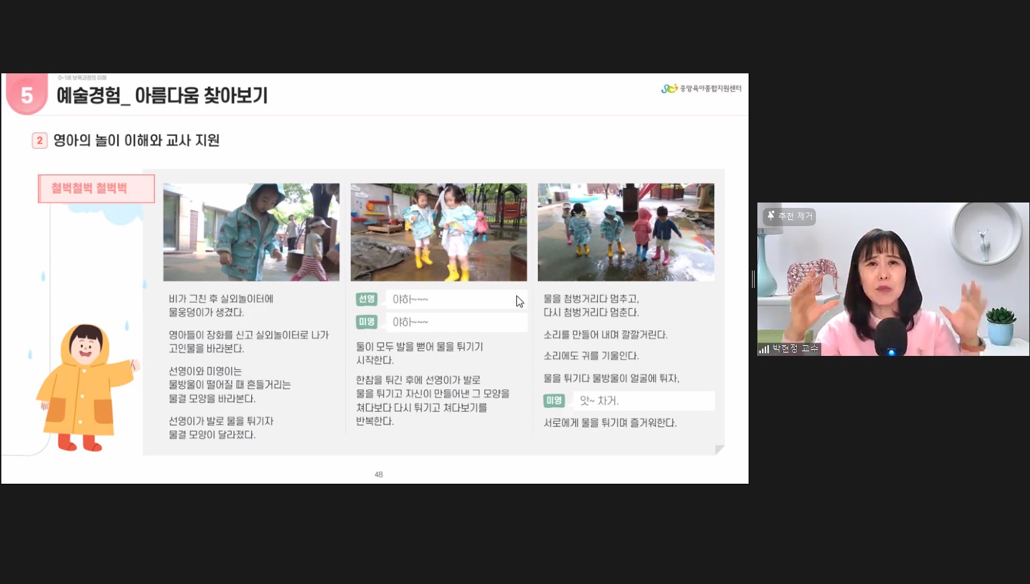
Task: Click the text '고인물을 바라본다.'
Action: point(206,349)
